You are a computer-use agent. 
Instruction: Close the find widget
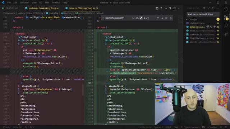[x=171, y=18]
